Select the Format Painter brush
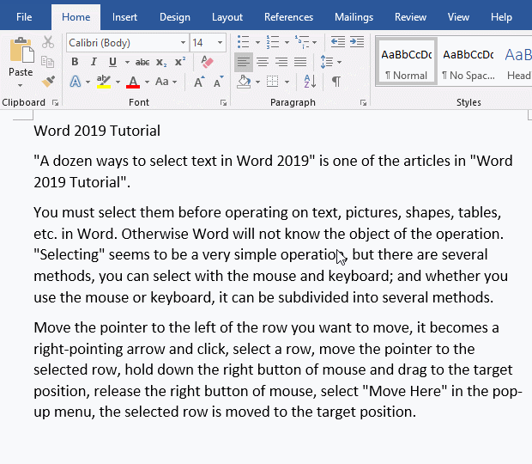This screenshot has width=532, height=464. [48, 82]
